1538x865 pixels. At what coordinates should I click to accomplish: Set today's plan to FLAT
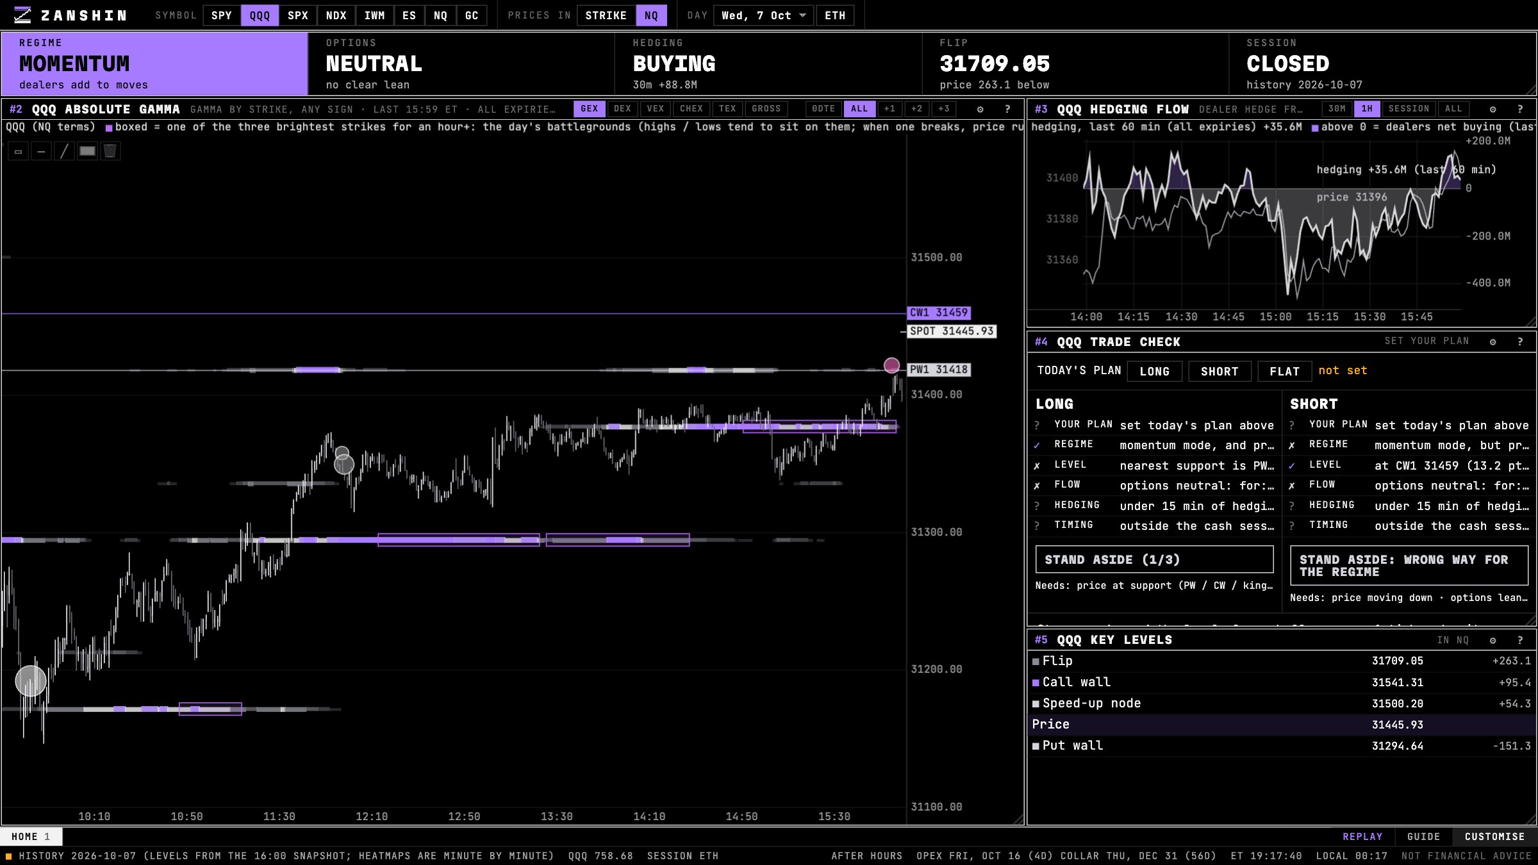pos(1284,371)
